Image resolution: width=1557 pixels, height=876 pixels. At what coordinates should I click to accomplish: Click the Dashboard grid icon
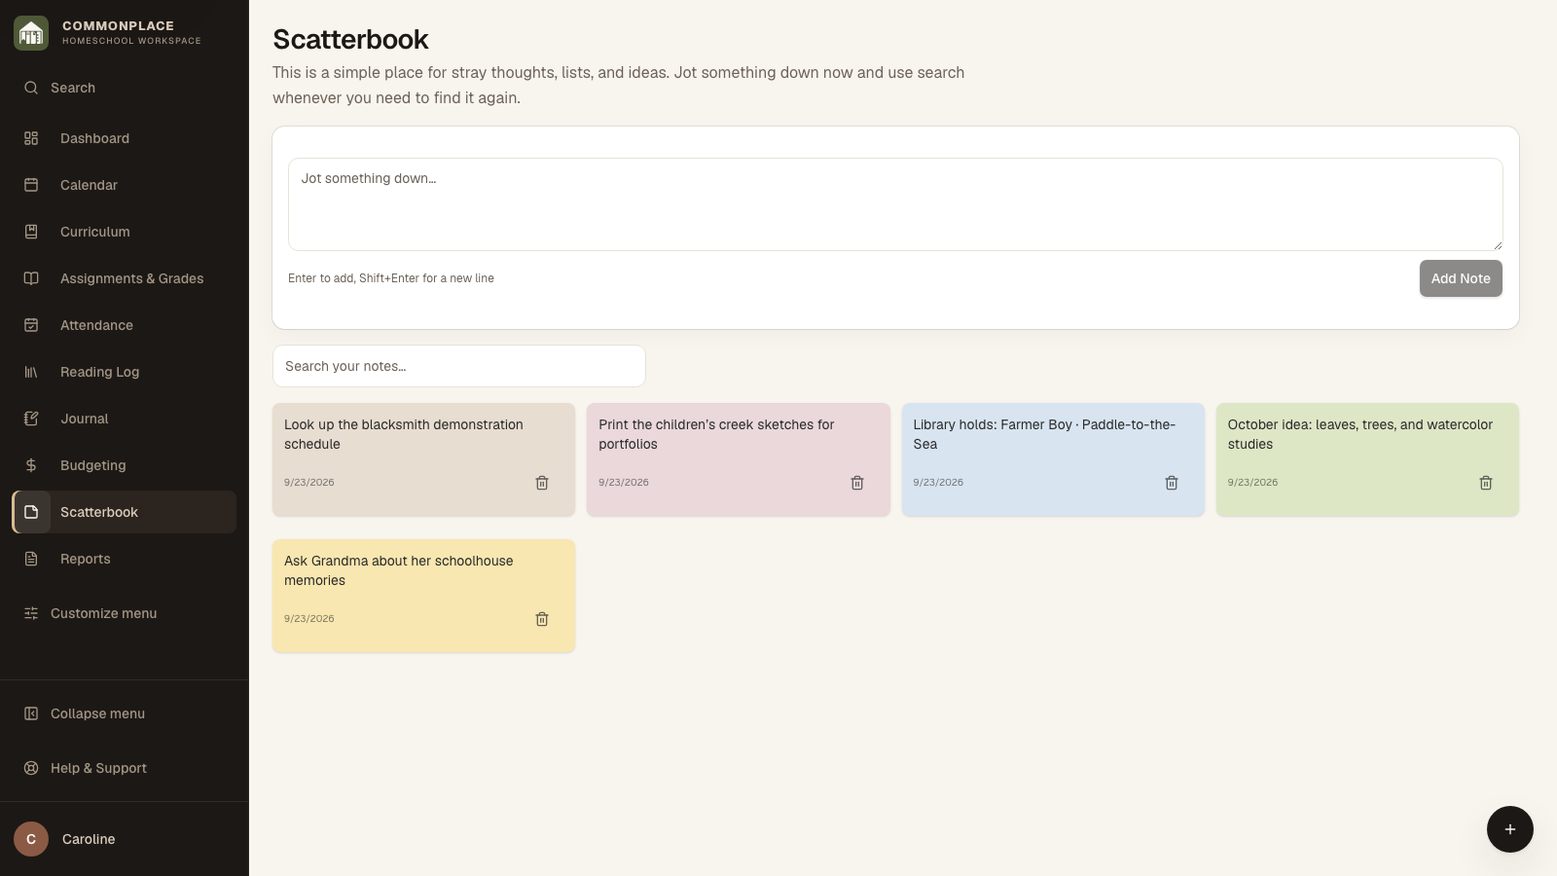coord(31,138)
